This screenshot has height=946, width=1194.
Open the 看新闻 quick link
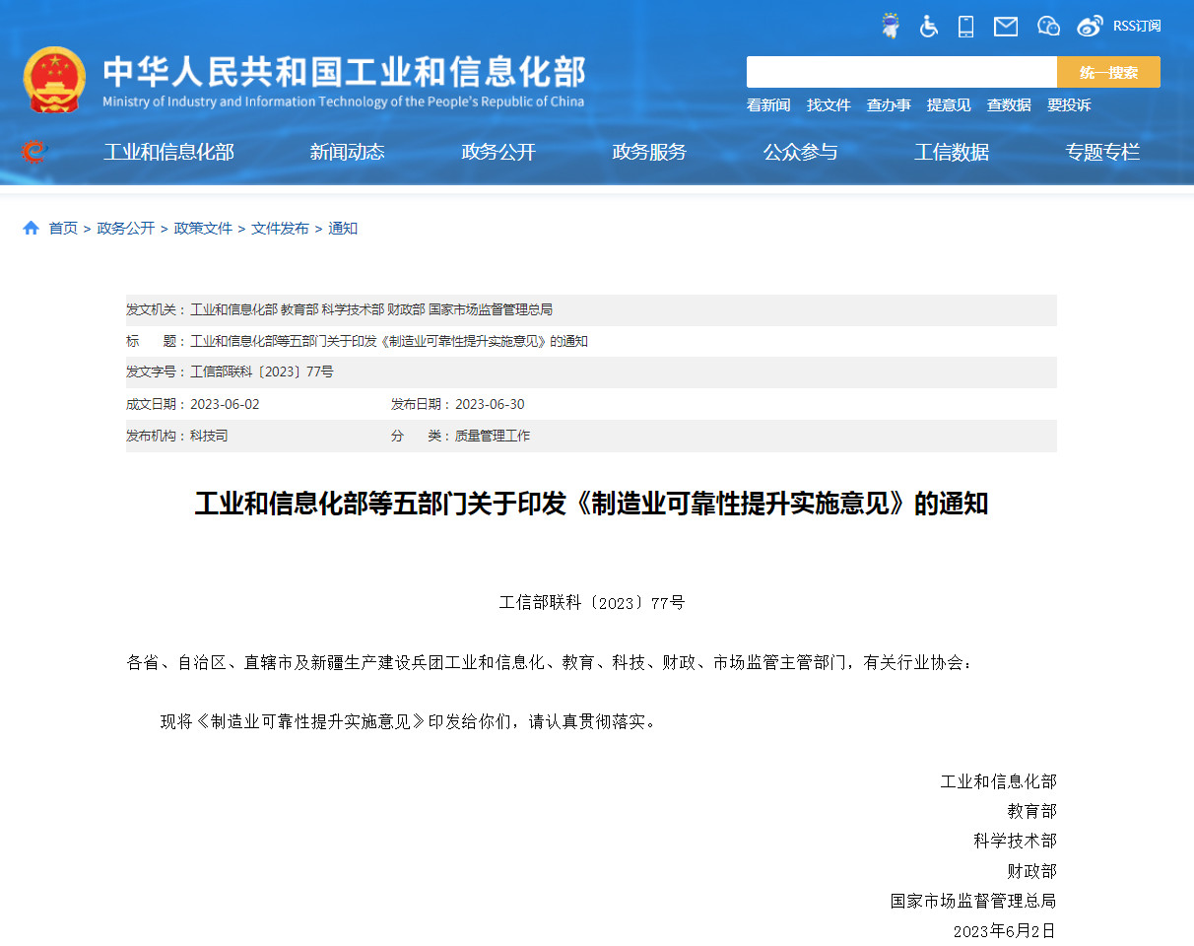click(768, 105)
